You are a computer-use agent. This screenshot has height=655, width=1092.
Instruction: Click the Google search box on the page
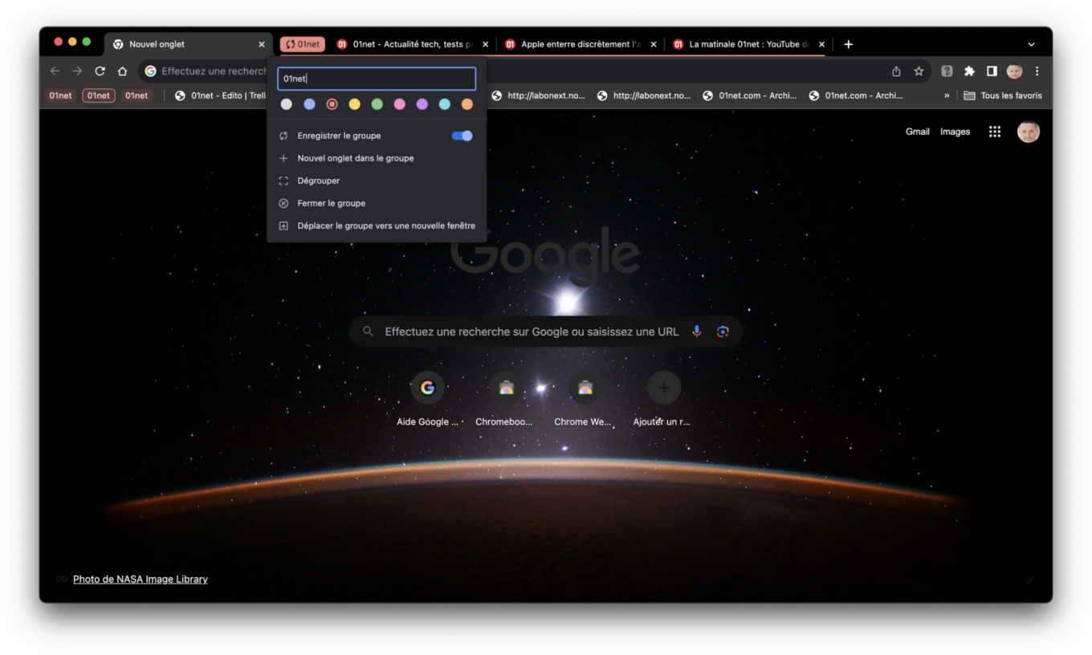pos(545,332)
